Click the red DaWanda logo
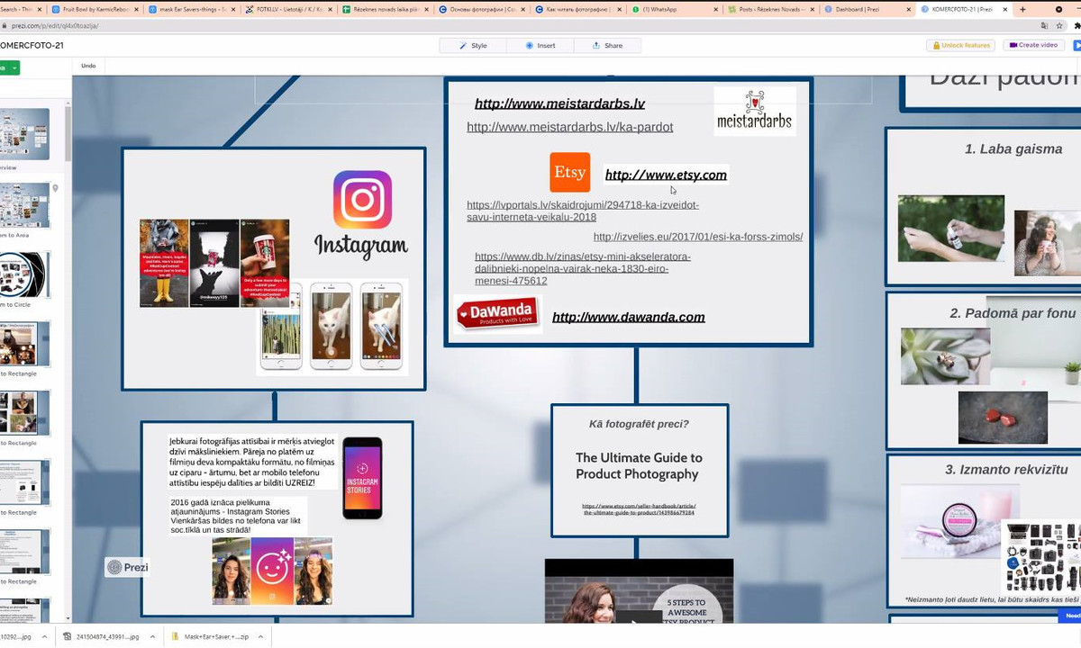 (497, 314)
